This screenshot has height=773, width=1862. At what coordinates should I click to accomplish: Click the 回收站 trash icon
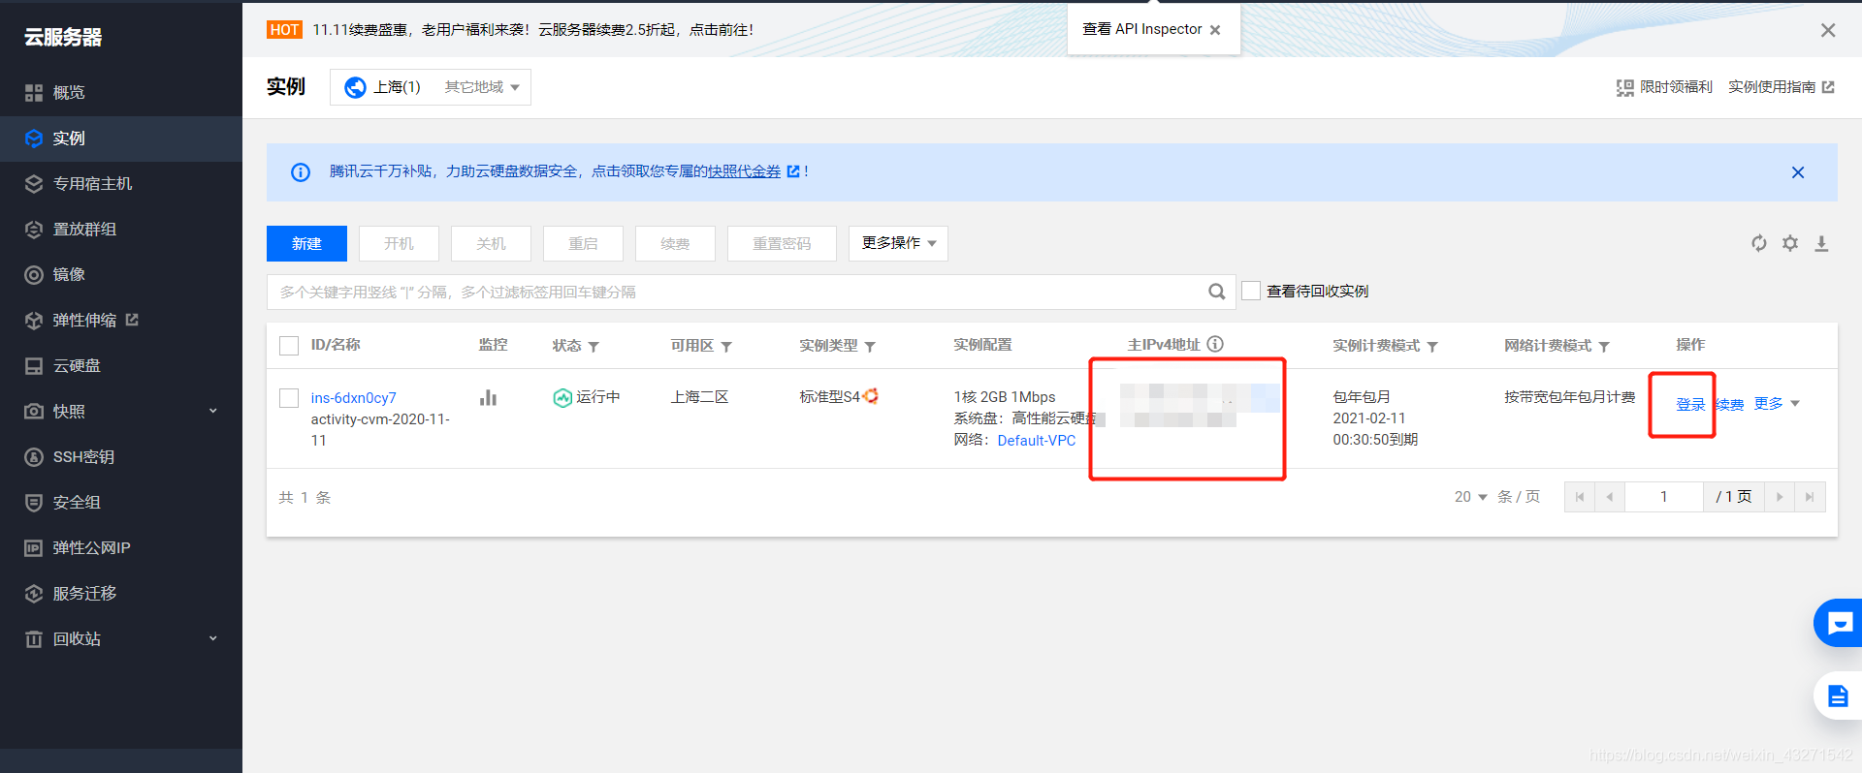tap(34, 639)
